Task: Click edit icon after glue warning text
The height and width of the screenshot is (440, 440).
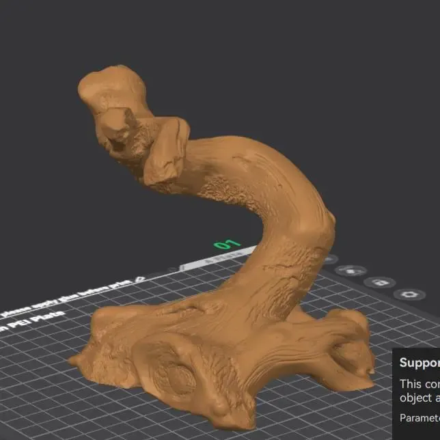Action: coord(140,279)
